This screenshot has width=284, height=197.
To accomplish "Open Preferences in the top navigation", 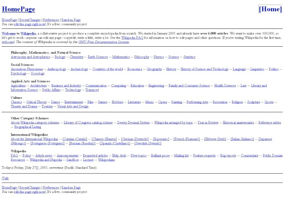I will 51,20.
